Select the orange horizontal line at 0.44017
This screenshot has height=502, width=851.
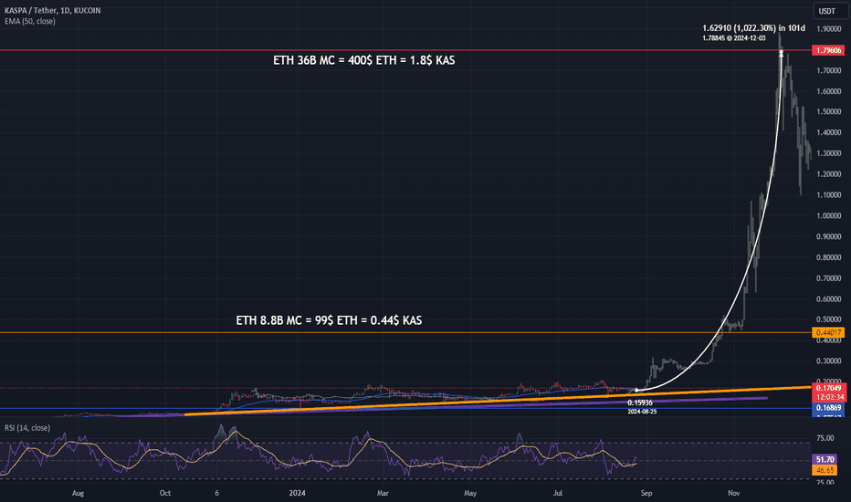point(405,332)
